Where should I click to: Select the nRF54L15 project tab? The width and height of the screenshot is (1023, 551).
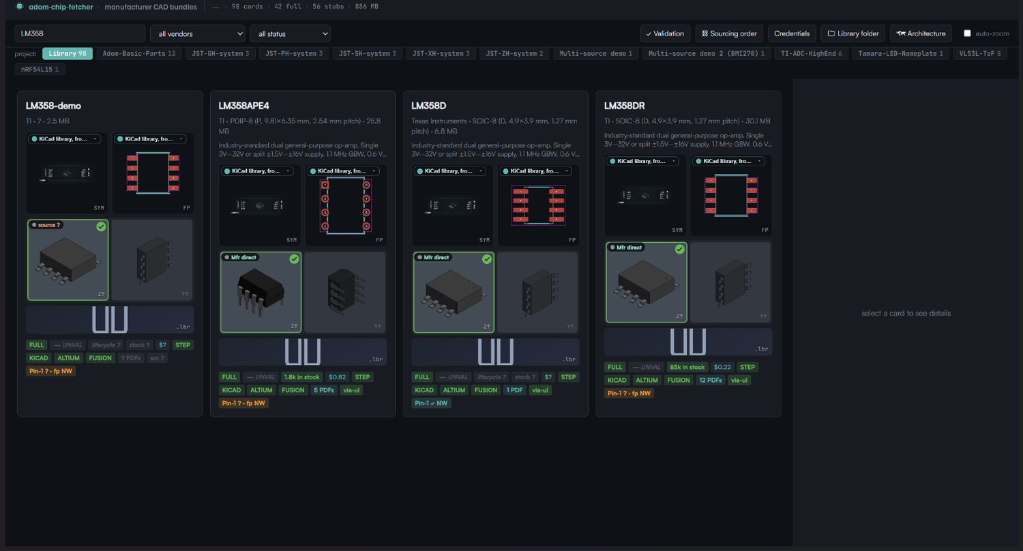40,69
